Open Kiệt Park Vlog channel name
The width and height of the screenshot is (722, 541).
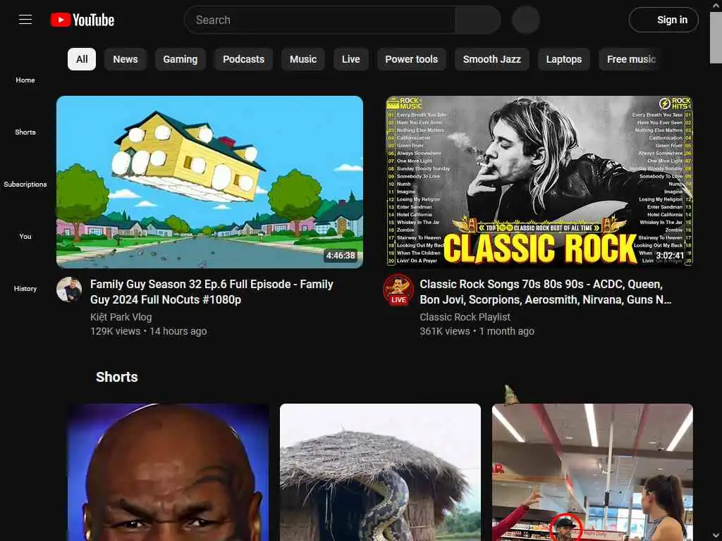[x=121, y=317]
